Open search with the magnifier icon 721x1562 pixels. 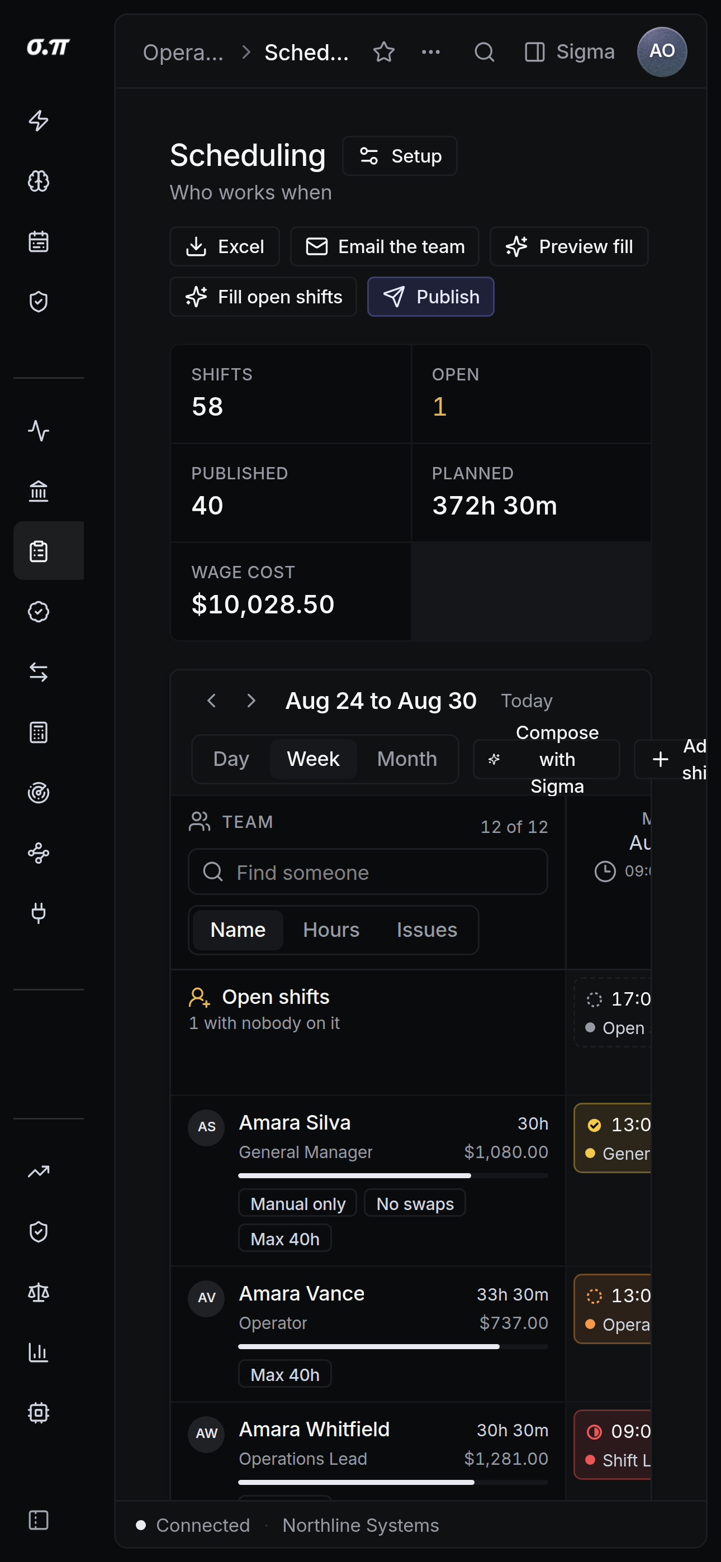tap(483, 52)
